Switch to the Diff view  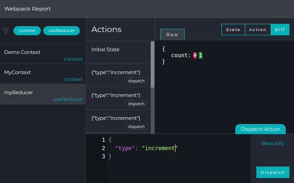280,30
